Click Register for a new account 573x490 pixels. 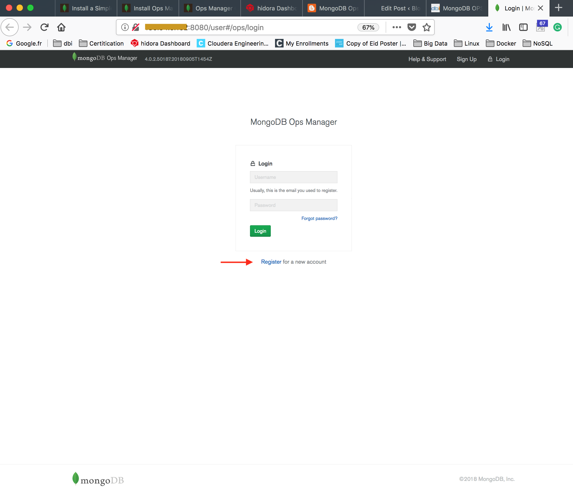pos(271,262)
